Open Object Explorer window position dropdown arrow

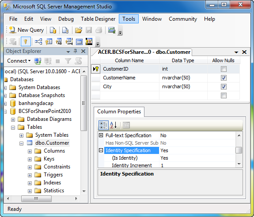pyautogui.click(x=68, y=52)
